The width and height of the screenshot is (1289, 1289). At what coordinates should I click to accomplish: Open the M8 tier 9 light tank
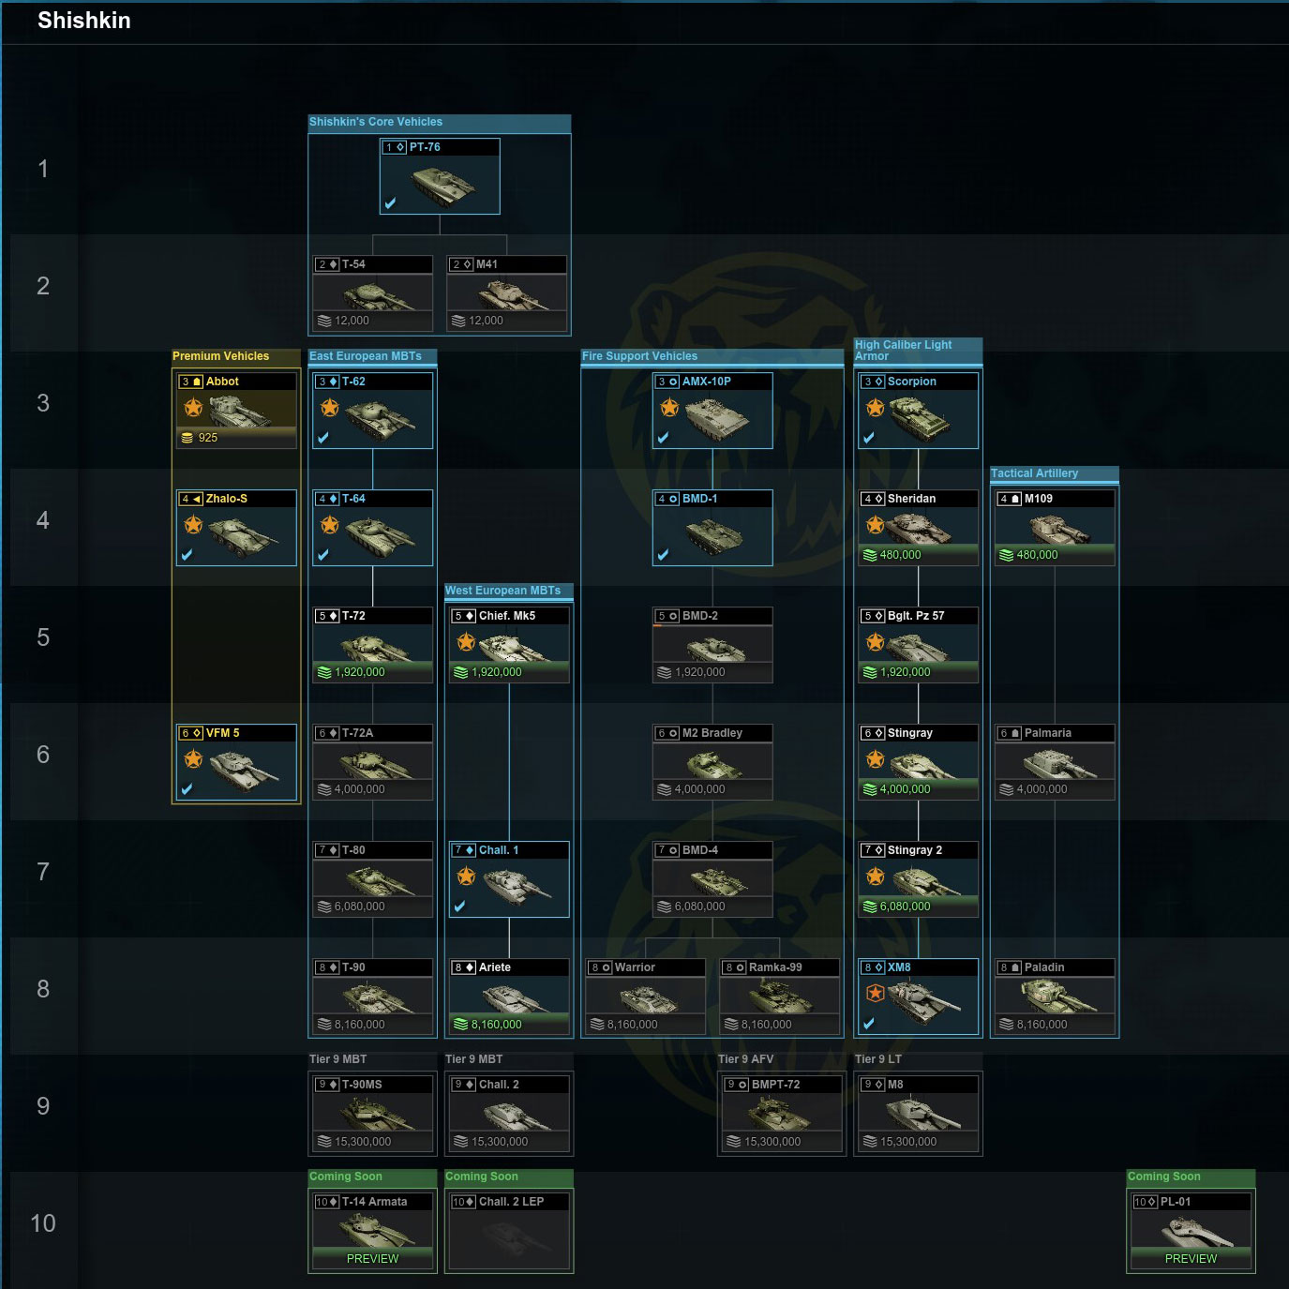(919, 1114)
